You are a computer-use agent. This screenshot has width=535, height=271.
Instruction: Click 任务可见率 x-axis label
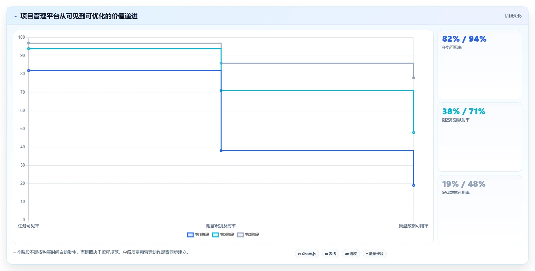click(29, 226)
